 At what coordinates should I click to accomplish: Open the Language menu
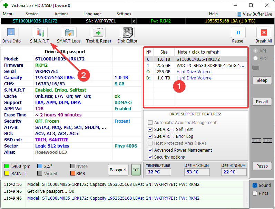click(92, 14)
